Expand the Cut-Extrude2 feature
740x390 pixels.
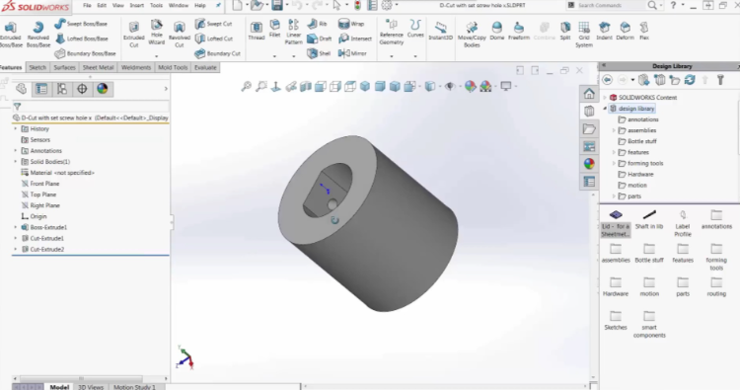tap(16, 249)
